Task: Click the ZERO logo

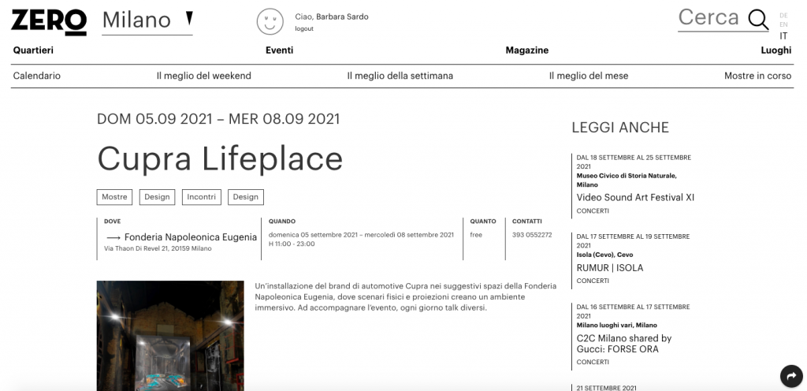Action: coord(49,22)
